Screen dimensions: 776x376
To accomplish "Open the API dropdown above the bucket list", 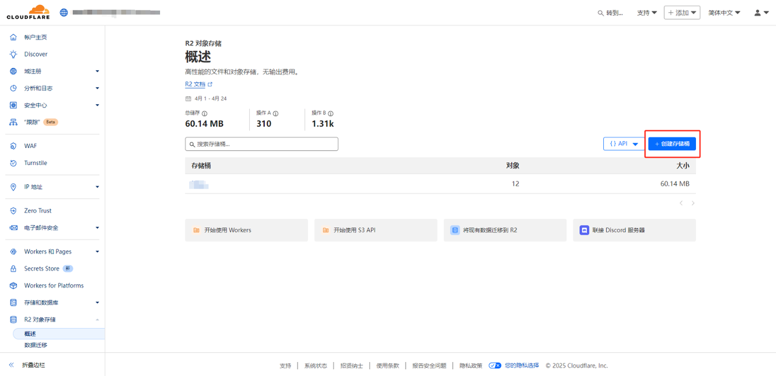I will coord(623,144).
